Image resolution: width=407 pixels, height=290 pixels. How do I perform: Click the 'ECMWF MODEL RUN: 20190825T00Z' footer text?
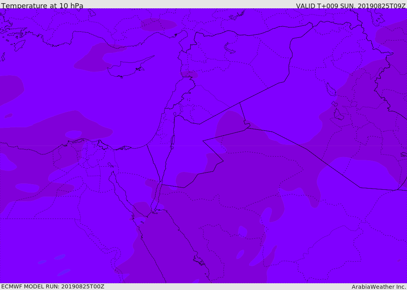coord(53,286)
